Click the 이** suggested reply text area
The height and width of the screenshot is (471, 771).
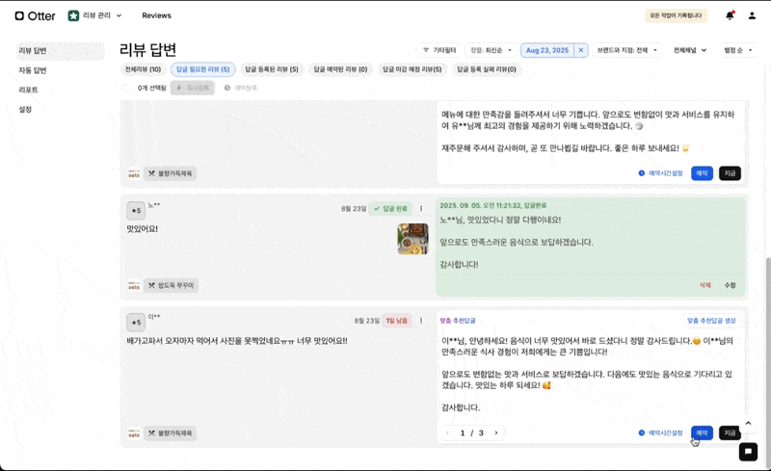590,374
